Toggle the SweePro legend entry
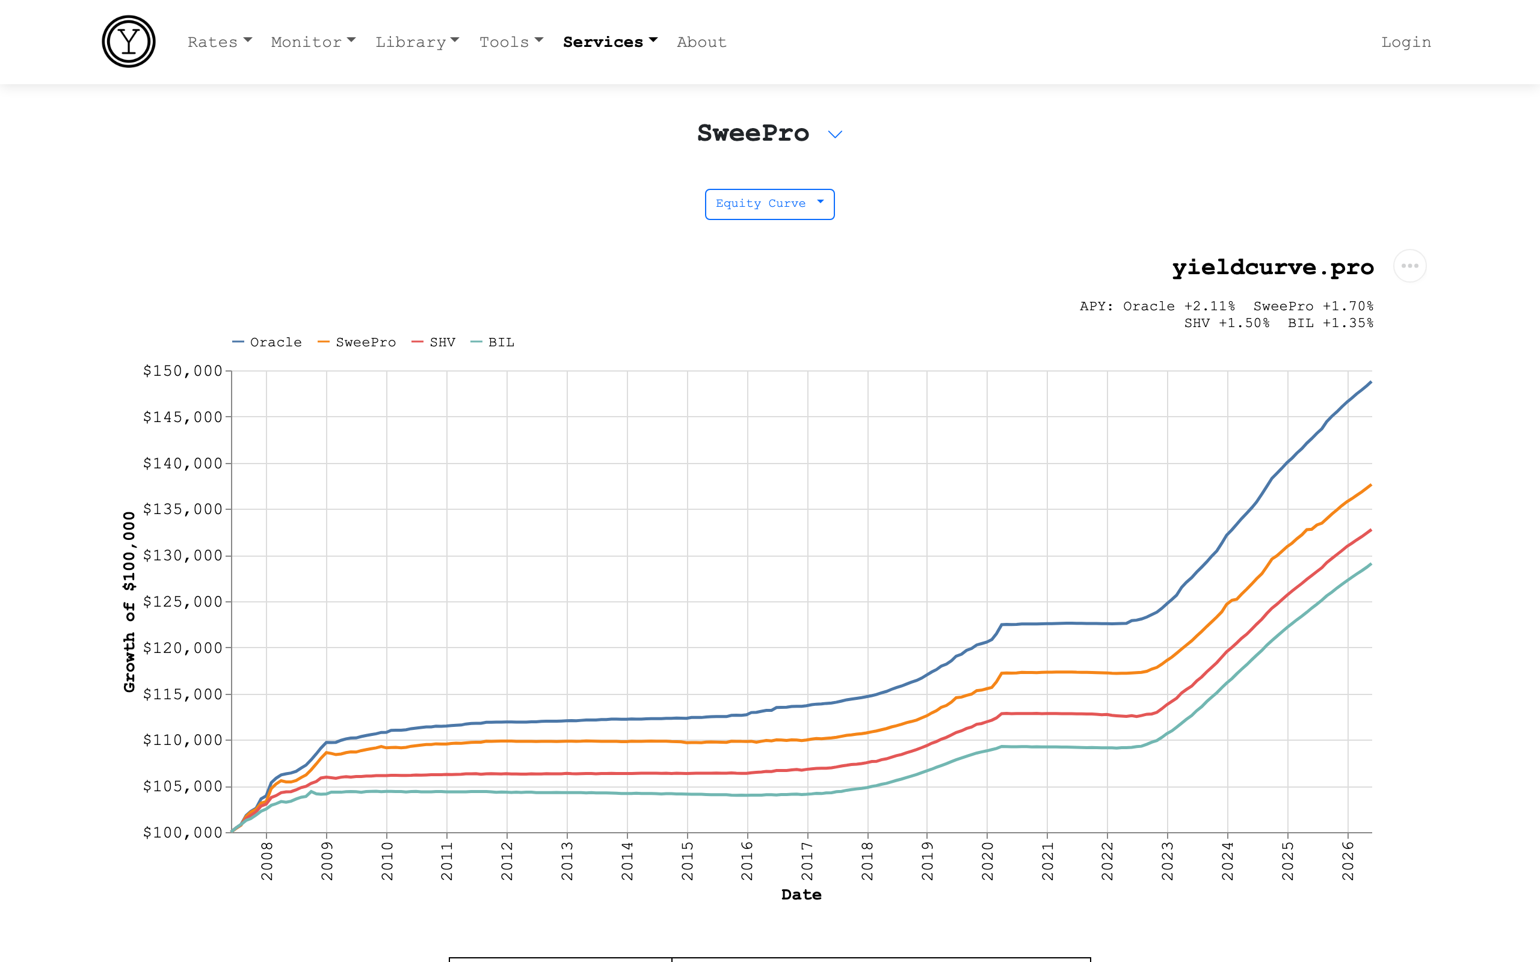 coord(357,342)
